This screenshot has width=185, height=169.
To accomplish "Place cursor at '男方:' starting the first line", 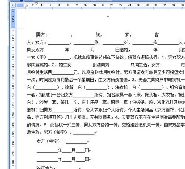I will pos(42,35).
